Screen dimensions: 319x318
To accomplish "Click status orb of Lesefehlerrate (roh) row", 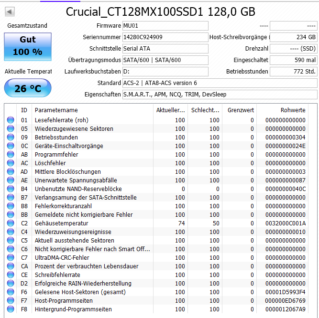I will coord(11,120).
